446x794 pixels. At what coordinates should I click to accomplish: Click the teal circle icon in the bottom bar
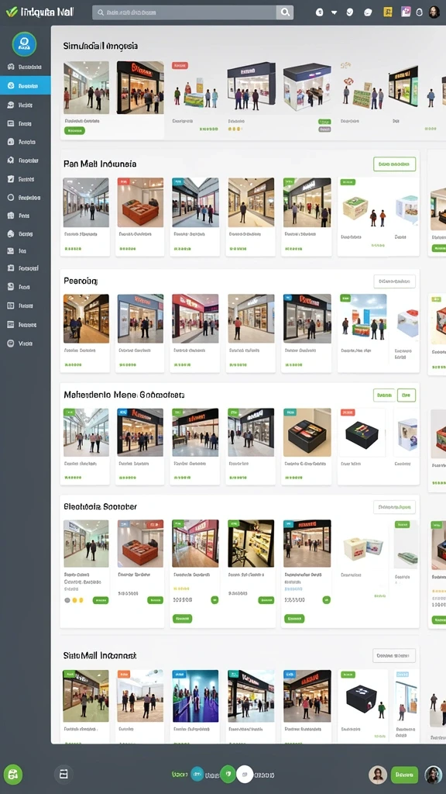(x=197, y=774)
